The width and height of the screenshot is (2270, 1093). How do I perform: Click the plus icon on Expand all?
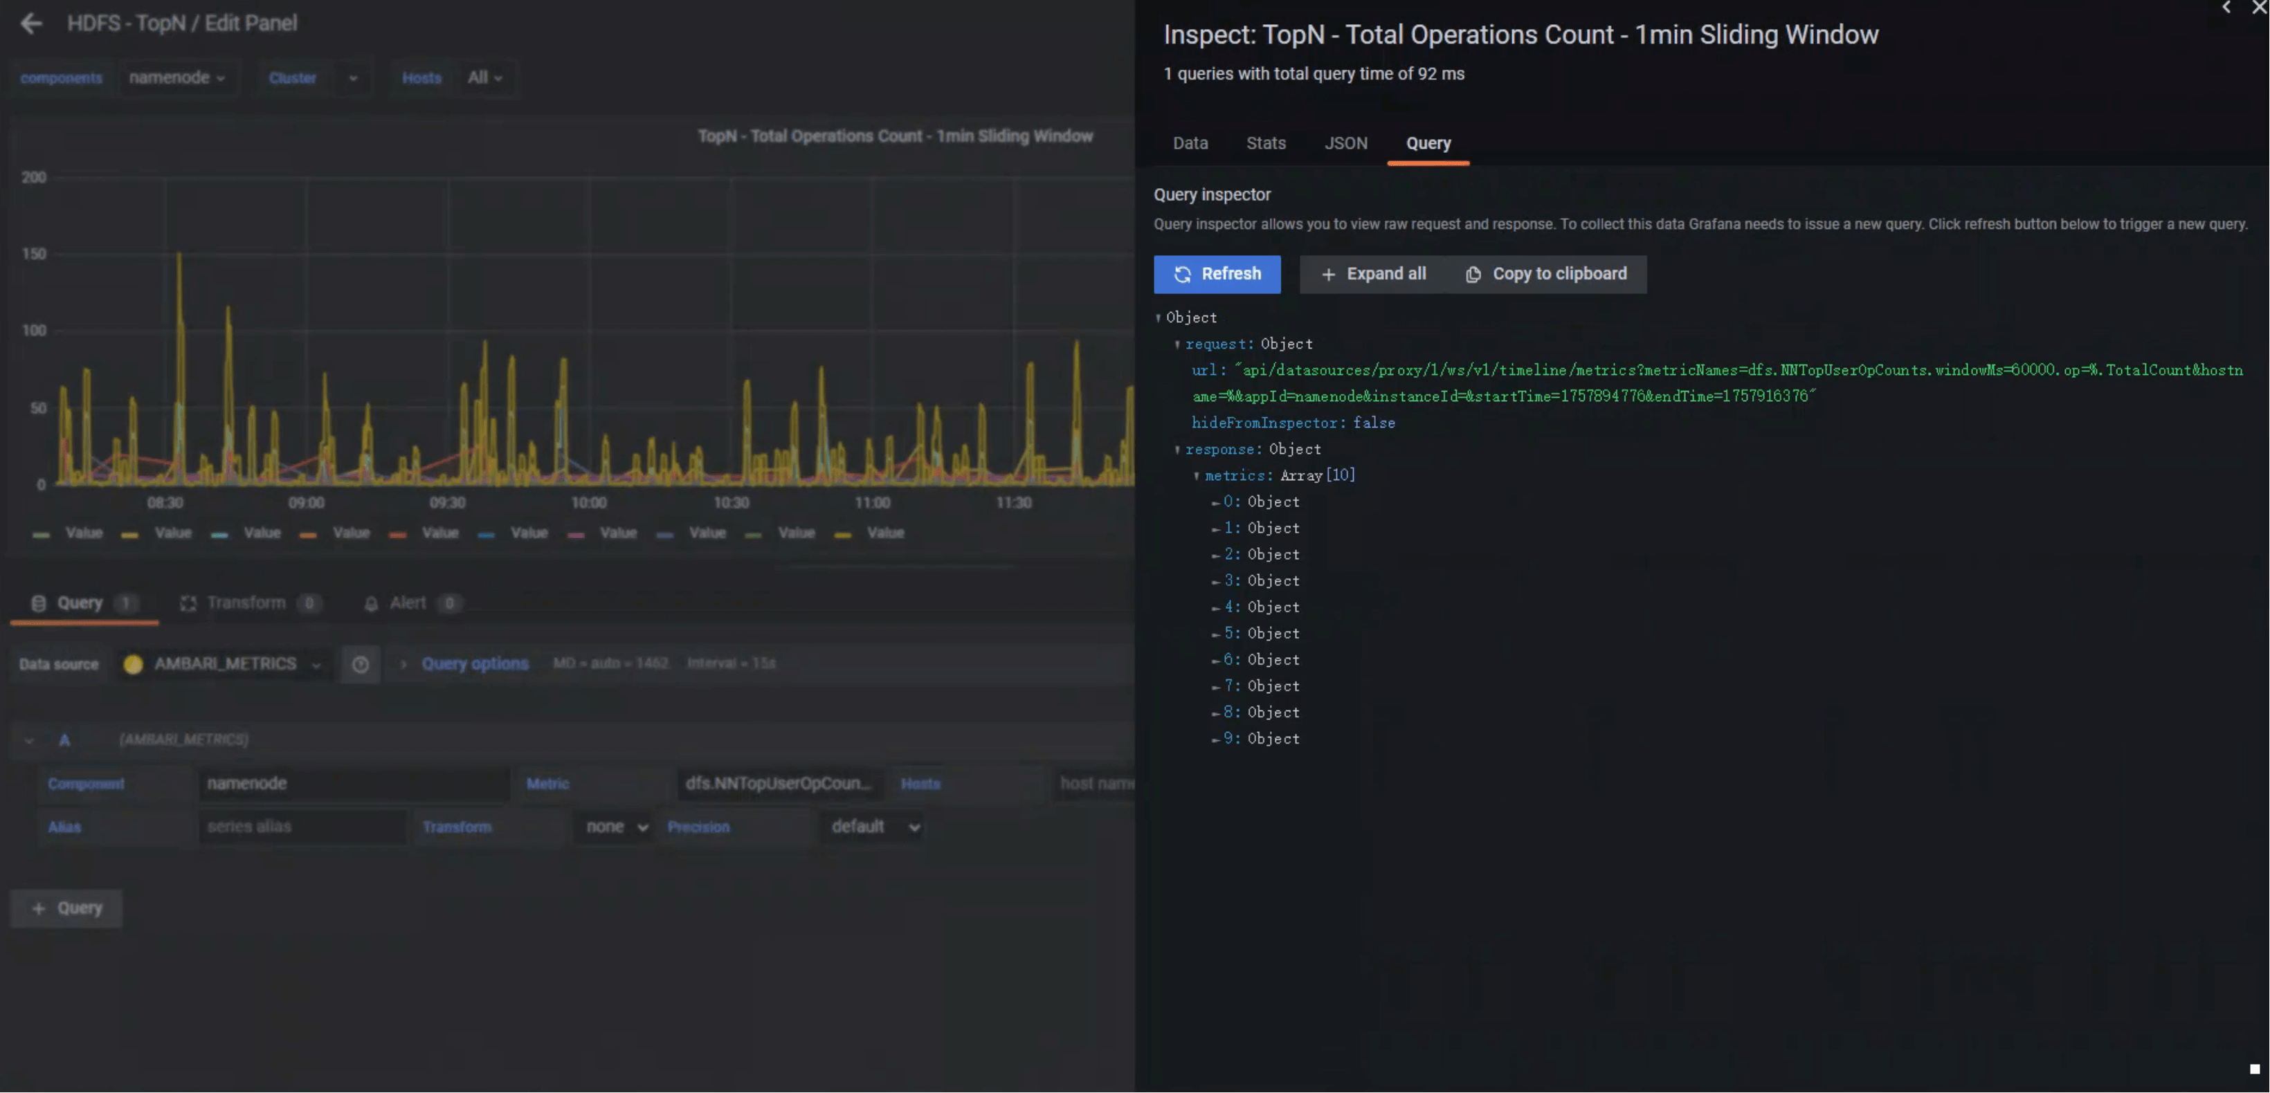[1328, 275]
